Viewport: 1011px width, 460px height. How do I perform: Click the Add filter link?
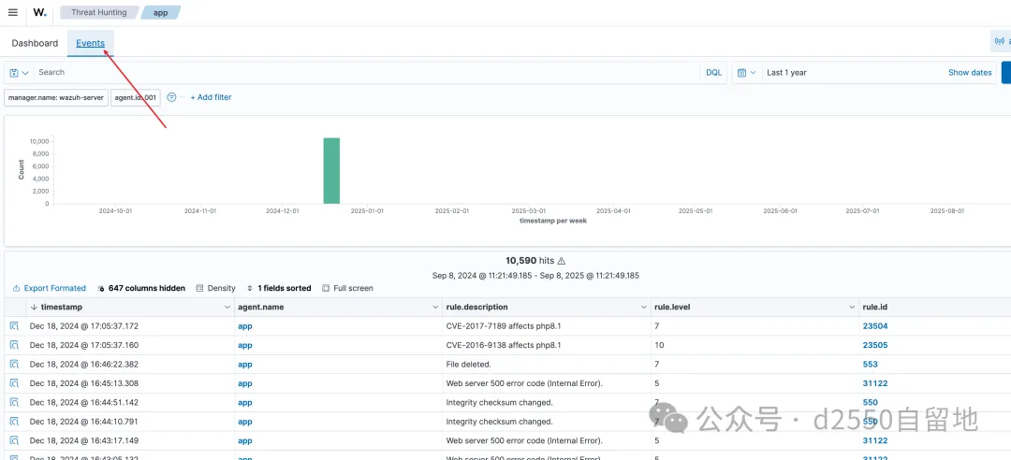pos(211,97)
